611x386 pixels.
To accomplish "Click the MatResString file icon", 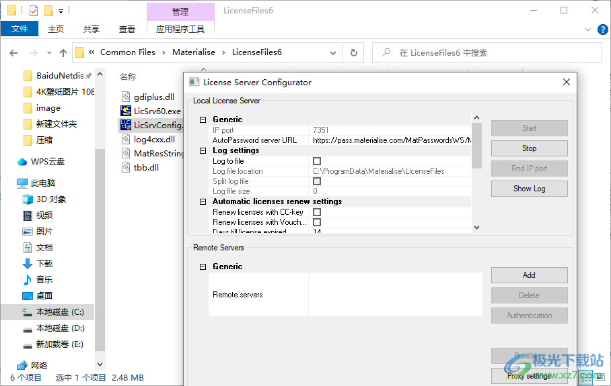I will pyautogui.click(x=125, y=153).
